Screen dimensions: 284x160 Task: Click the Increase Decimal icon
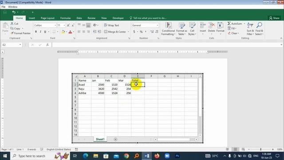tap(152, 32)
